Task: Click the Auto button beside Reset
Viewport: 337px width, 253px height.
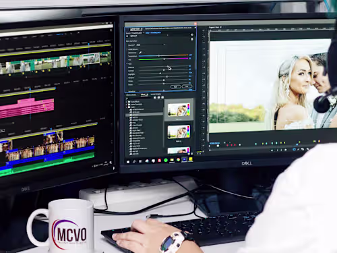Action: tap(187, 86)
